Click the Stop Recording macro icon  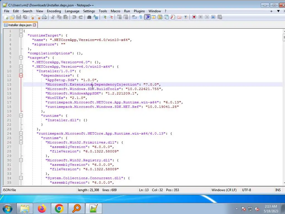click(200, 17)
